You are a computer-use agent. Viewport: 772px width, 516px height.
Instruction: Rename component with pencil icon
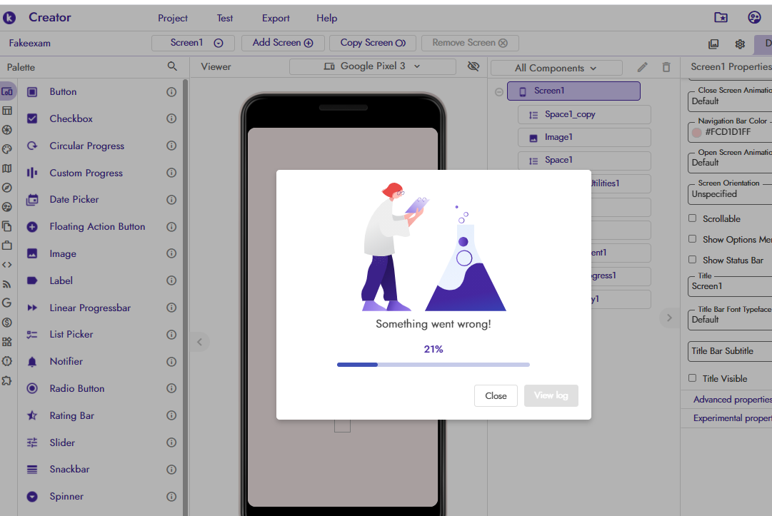coord(642,67)
